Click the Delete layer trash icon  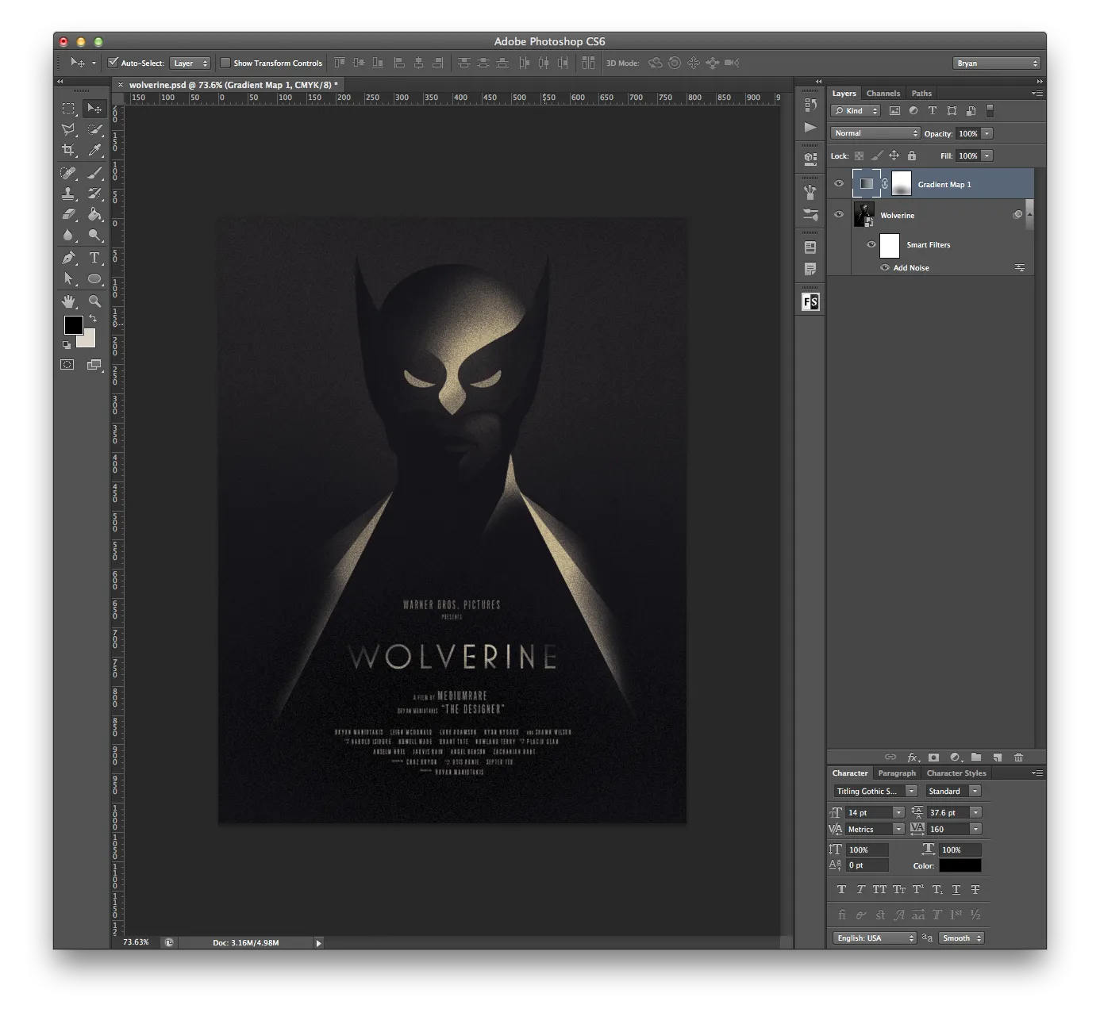coord(1019,757)
